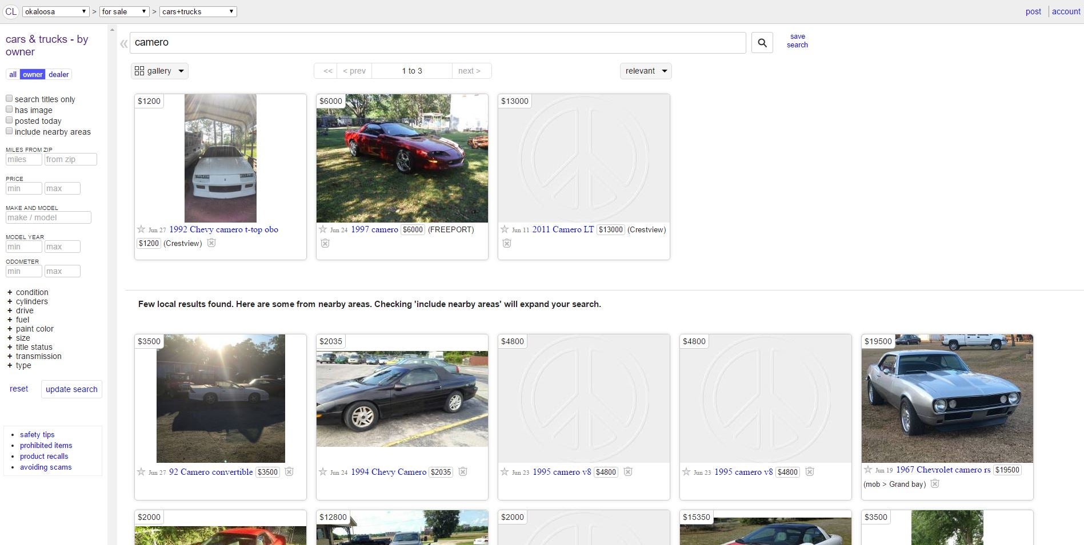Open the 'for sale' category dropdown
1084x545 pixels.
[x=124, y=11]
